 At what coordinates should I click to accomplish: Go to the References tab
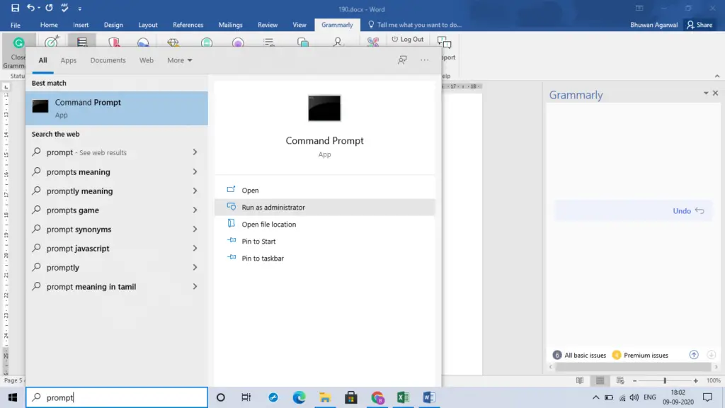188,25
